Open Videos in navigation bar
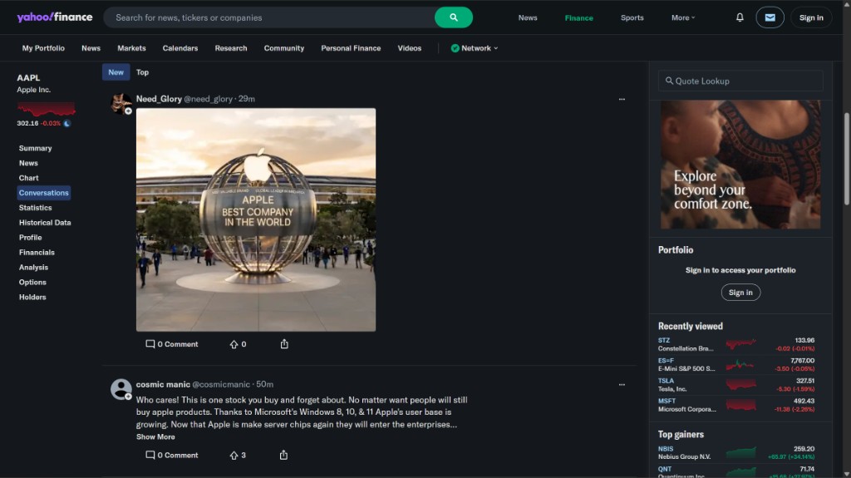This screenshot has width=851, height=478. click(409, 48)
